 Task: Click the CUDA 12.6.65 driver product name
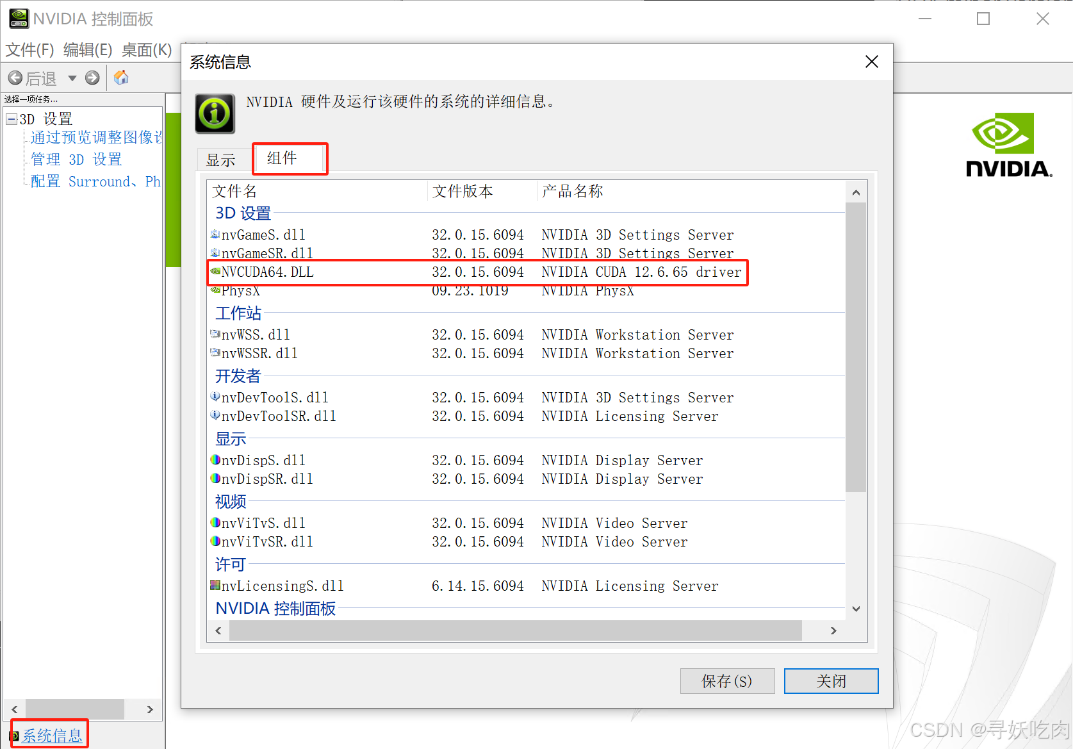641,272
